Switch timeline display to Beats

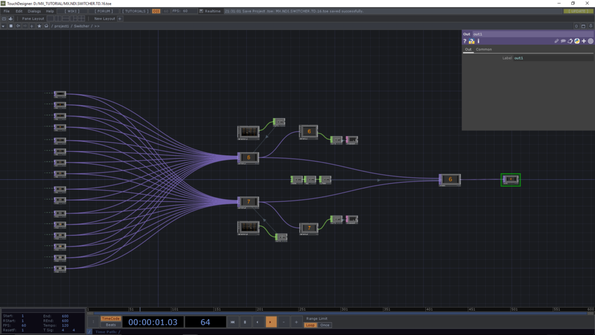point(110,325)
